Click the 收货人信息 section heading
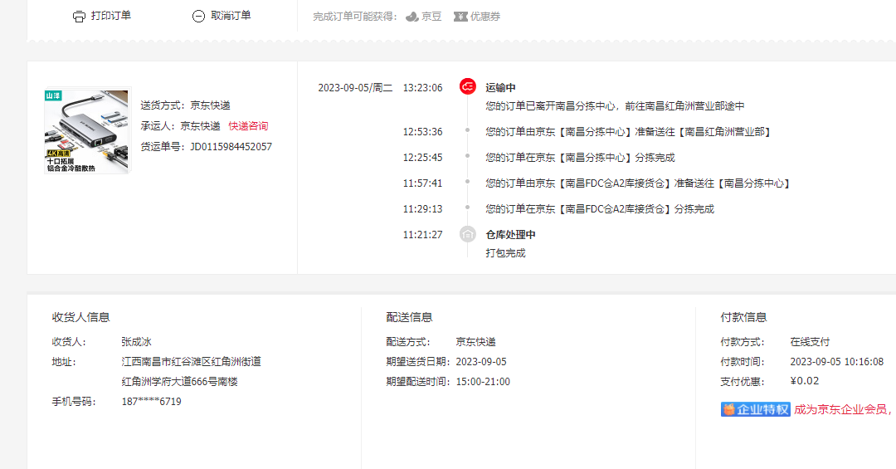The image size is (896, 469). tap(81, 317)
